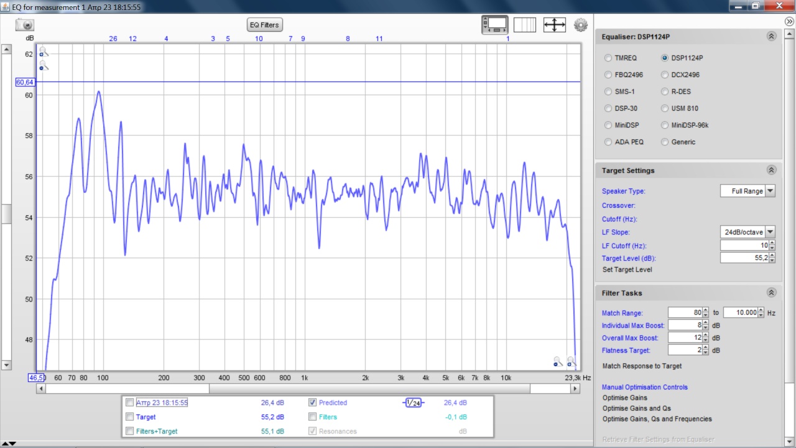
Task: Click the EQ Filters button
Action: tap(264, 25)
